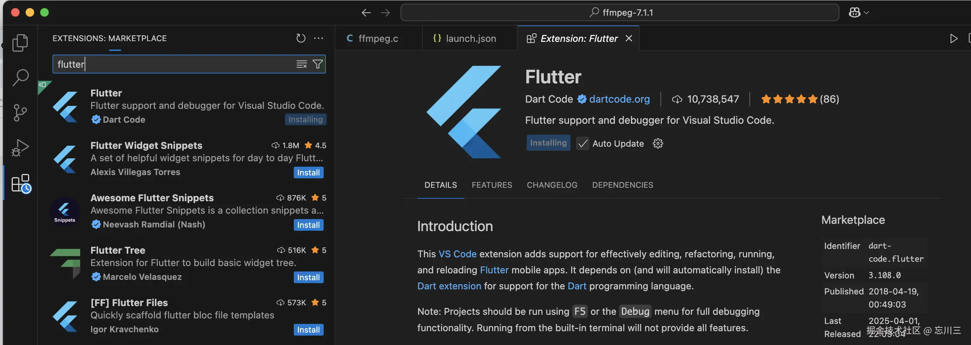Click the Flutter Widget Snippets star rating
The height and width of the screenshot is (345, 971).
pos(316,146)
